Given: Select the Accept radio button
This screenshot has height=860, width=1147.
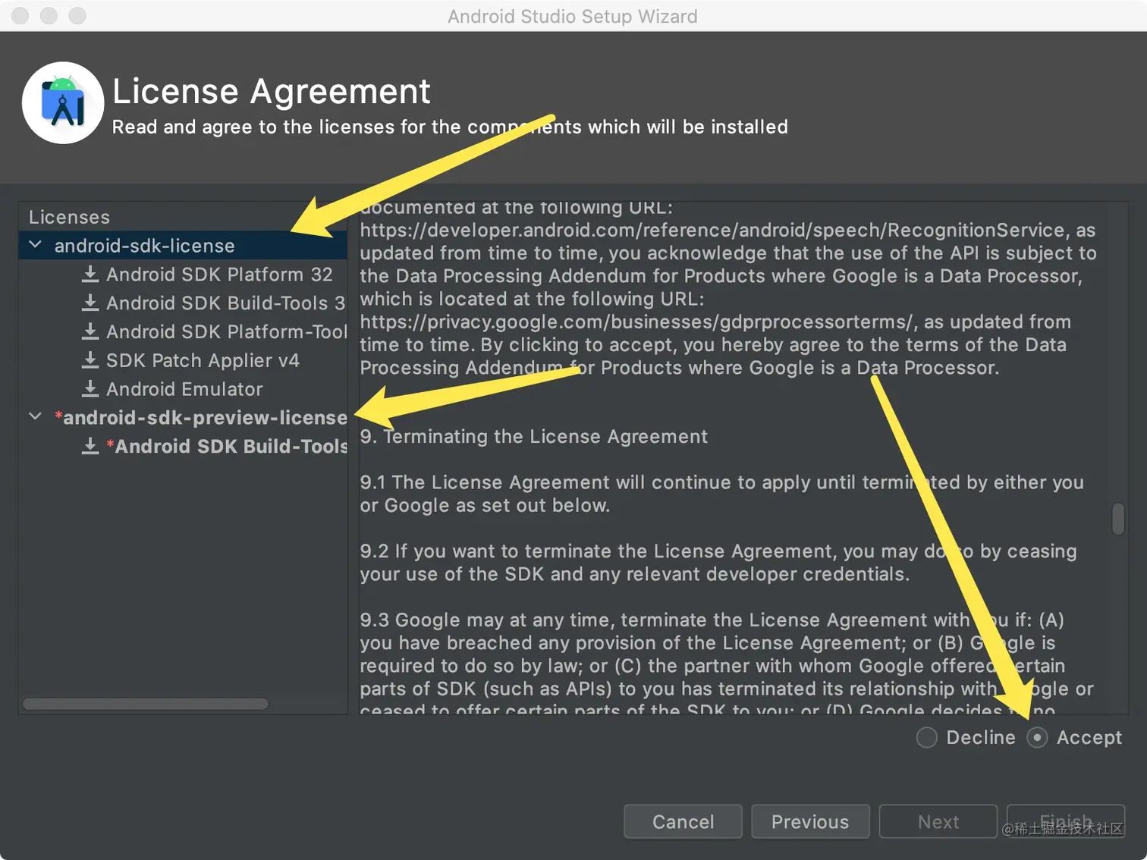Looking at the screenshot, I should (x=1037, y=737).
